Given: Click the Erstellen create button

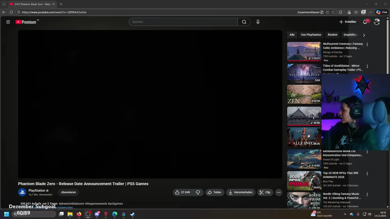Looking at the screenshot, I should 348,22.
